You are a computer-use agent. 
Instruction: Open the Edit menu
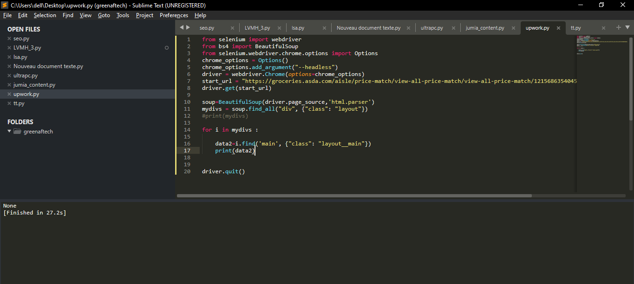click(x=23, y=15)
